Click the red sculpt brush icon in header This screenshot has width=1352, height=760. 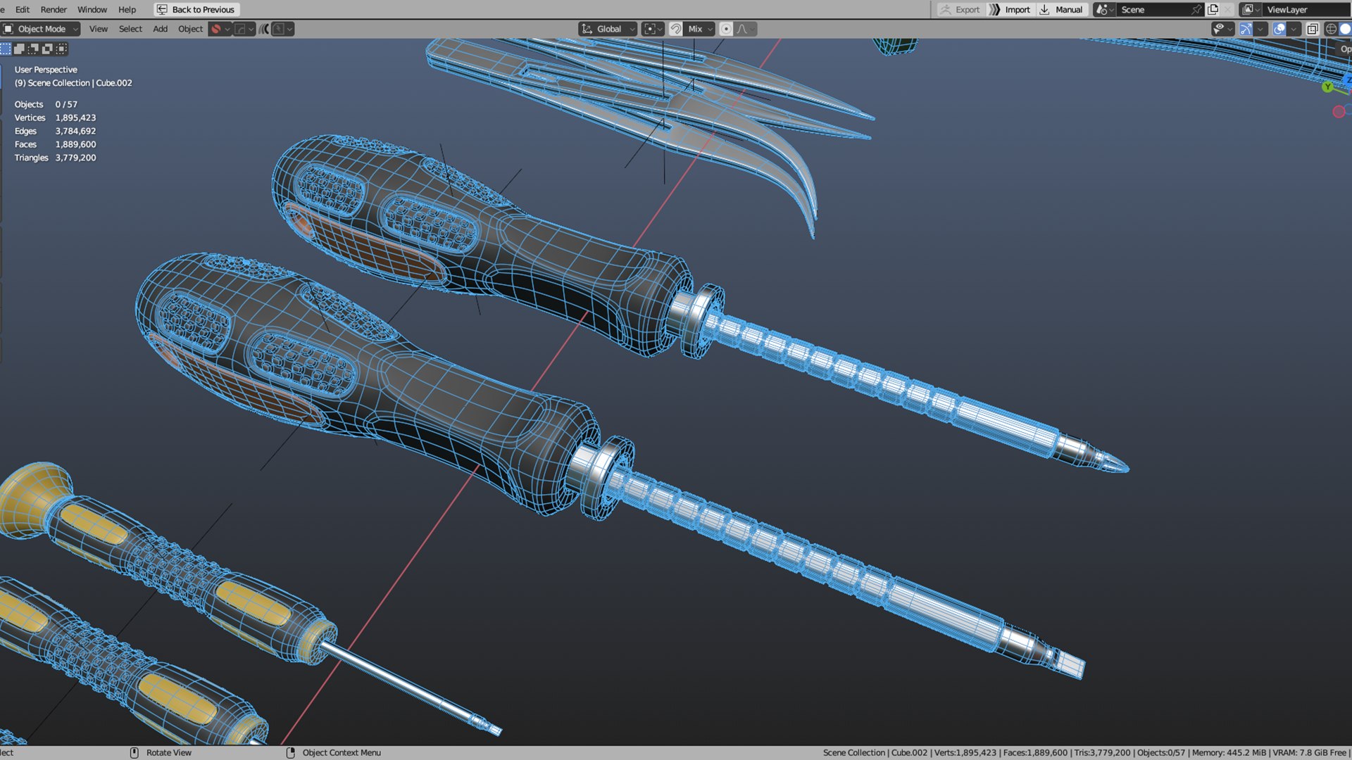[216, 29]
